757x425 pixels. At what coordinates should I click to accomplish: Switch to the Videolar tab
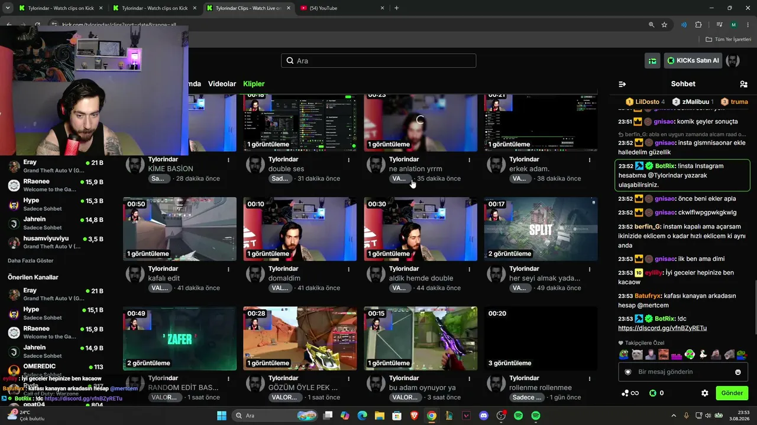pos(222,84)
